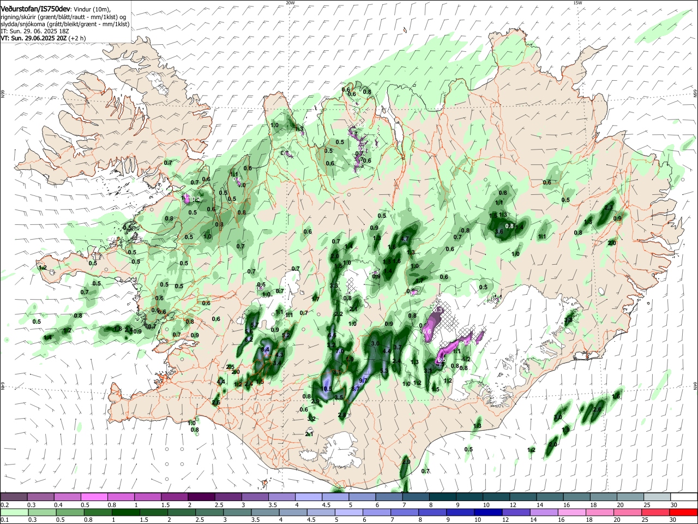Click the 20W longitude label
Image resolution: width=698 pixels, height=524 pixels.
290,3
